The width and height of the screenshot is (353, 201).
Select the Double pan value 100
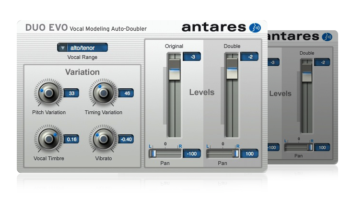pyautogui.click(x=249, y=154)
